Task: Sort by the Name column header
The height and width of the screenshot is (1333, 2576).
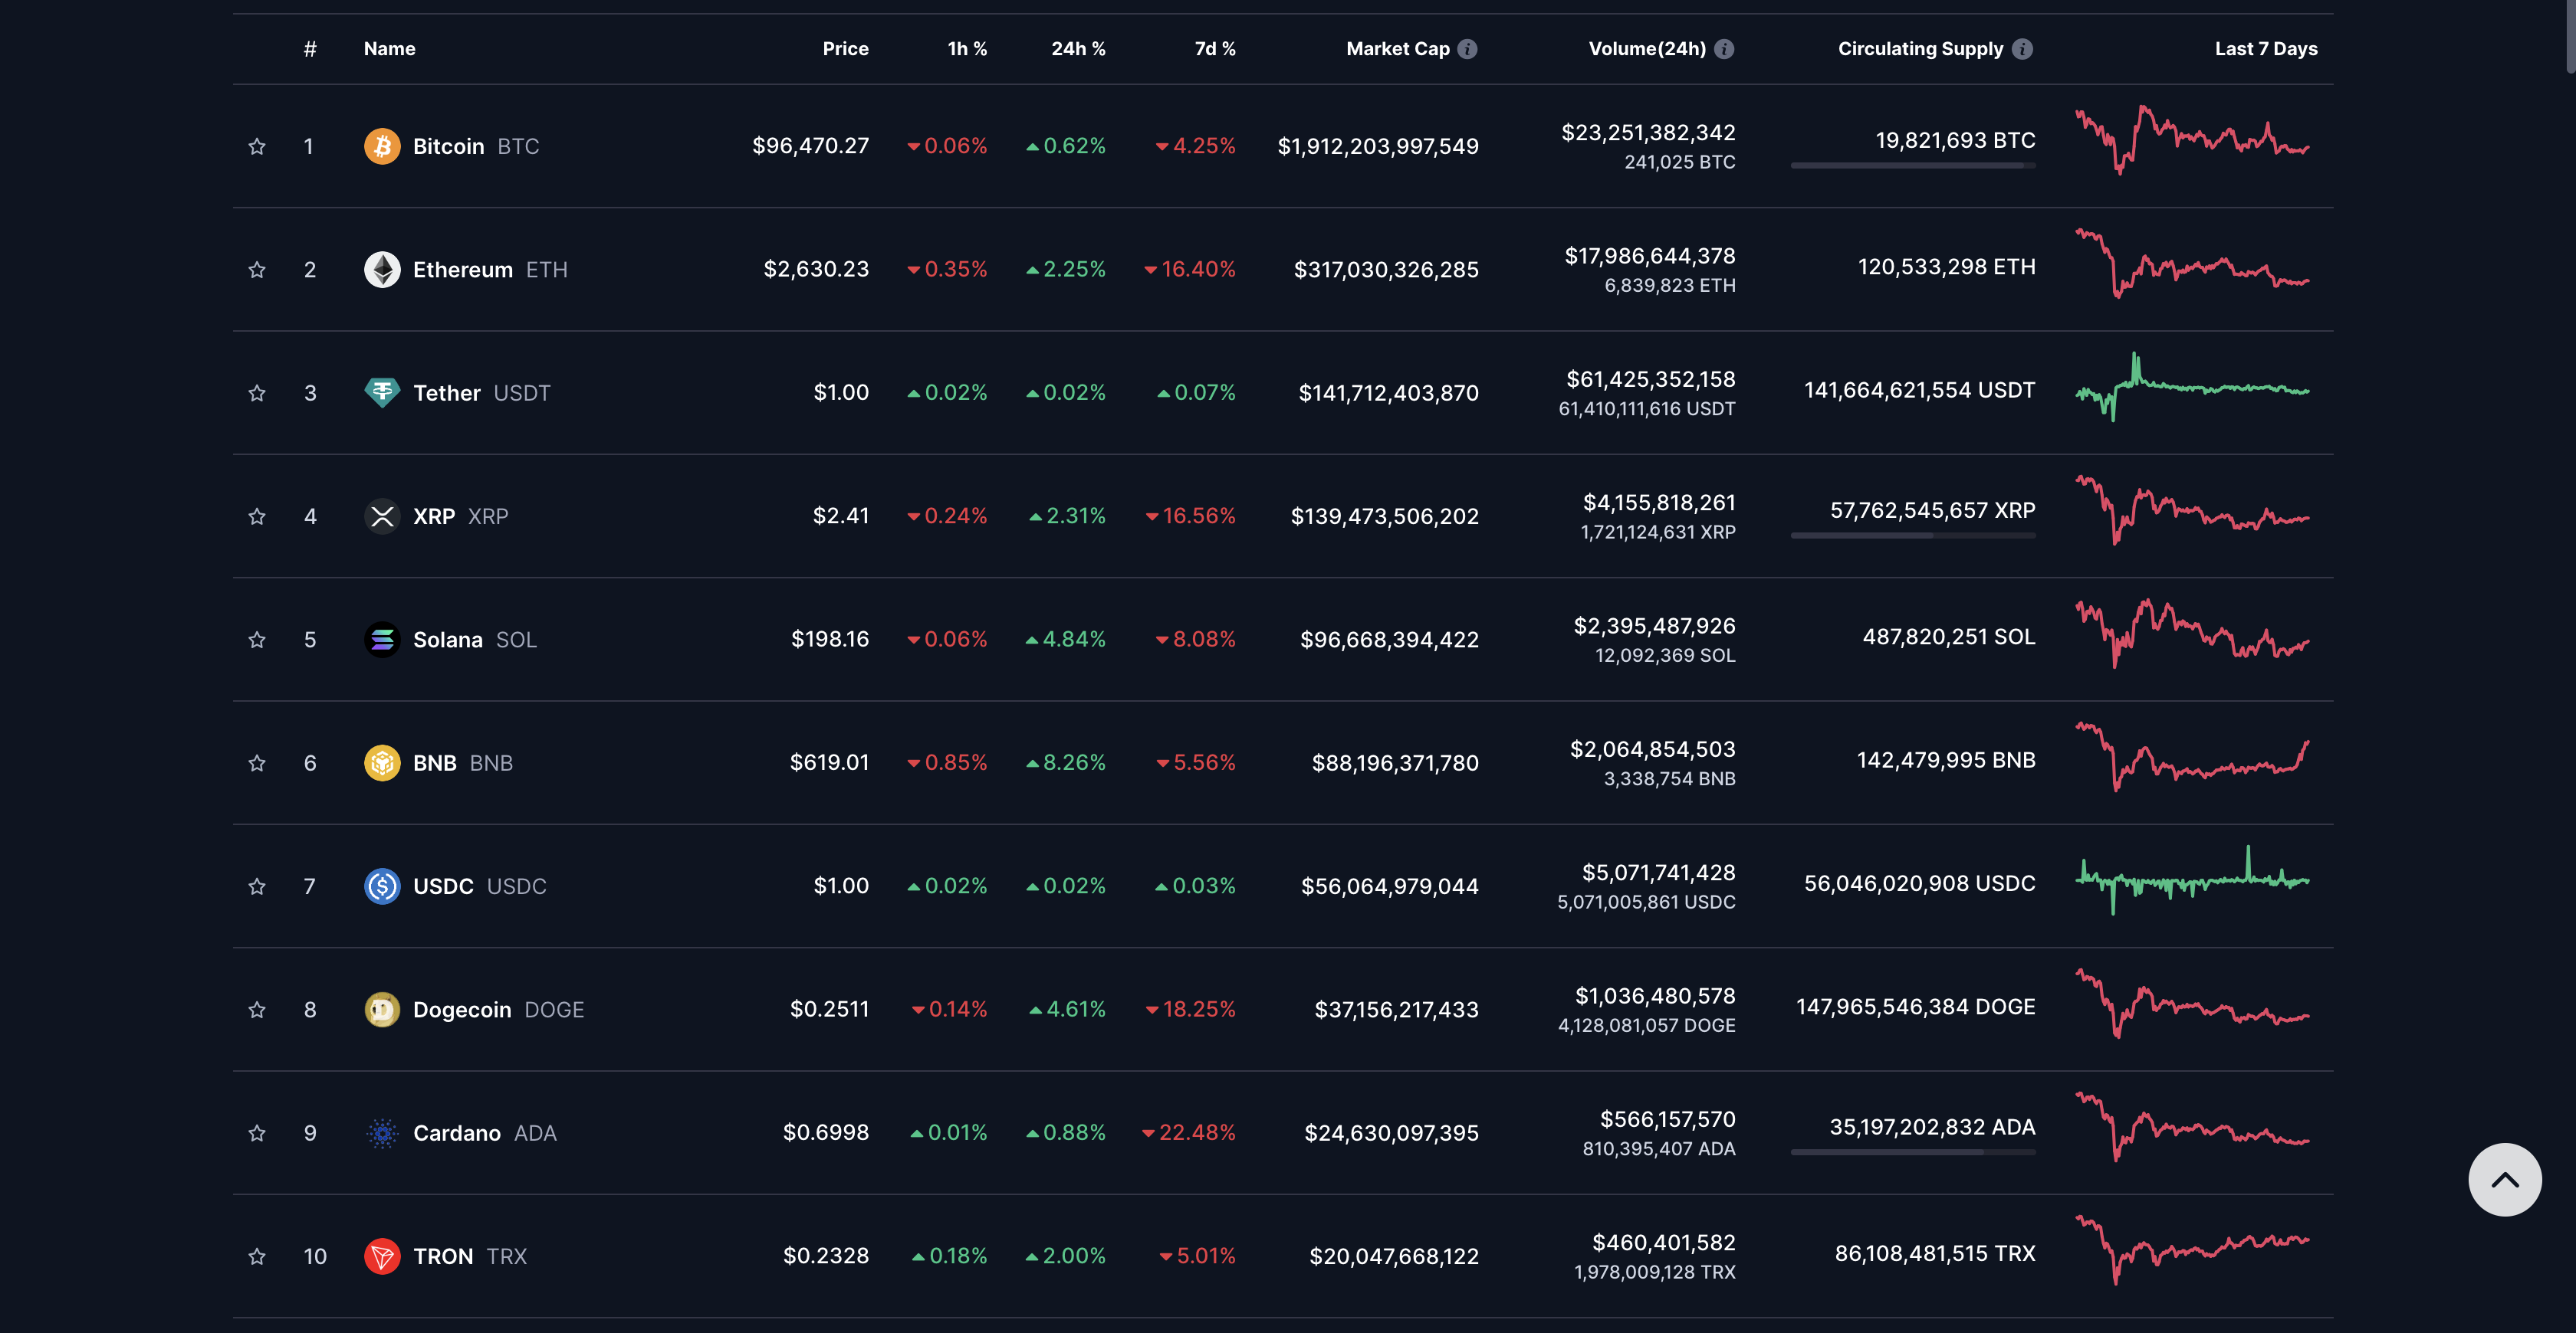Action: coord(389,49)
